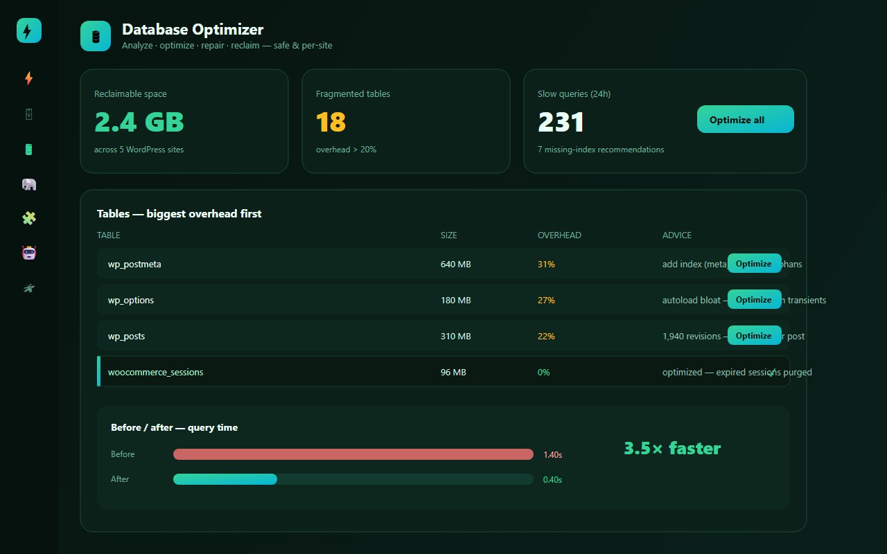
Task: Click the Optimize all button
Action: tap(746, 119)
